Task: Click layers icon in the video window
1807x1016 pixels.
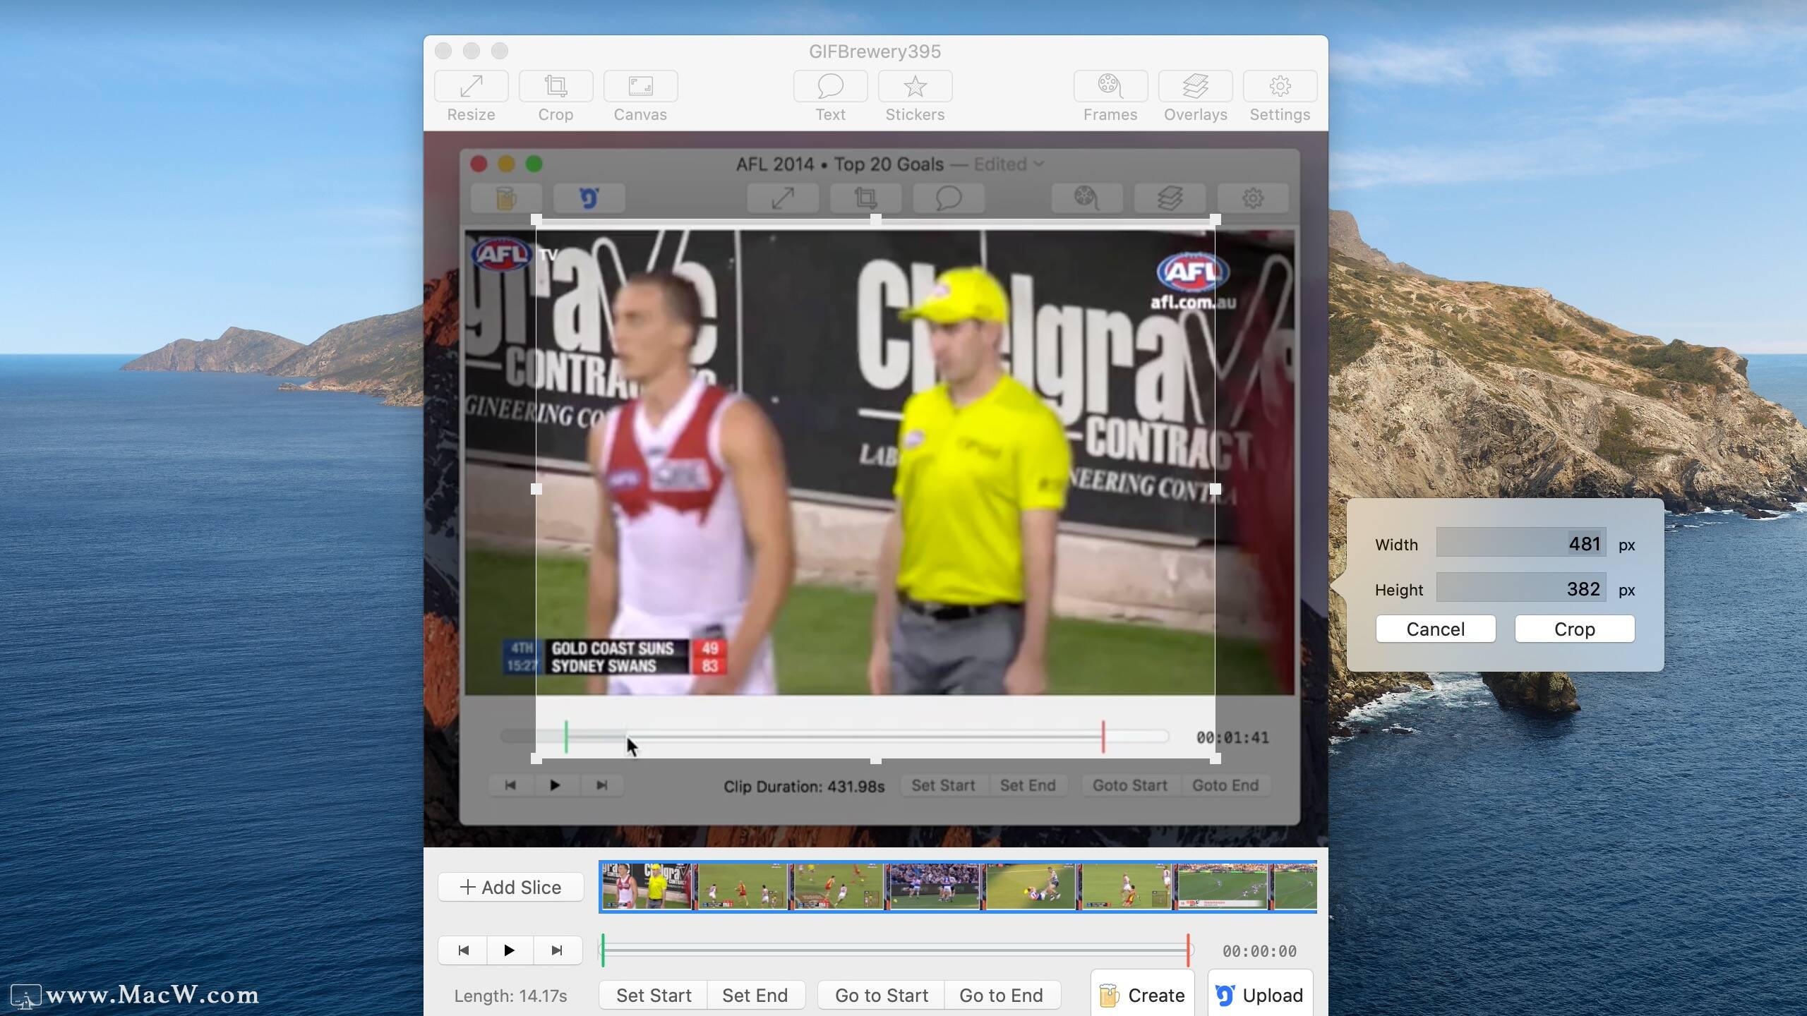Action: 1170,198
